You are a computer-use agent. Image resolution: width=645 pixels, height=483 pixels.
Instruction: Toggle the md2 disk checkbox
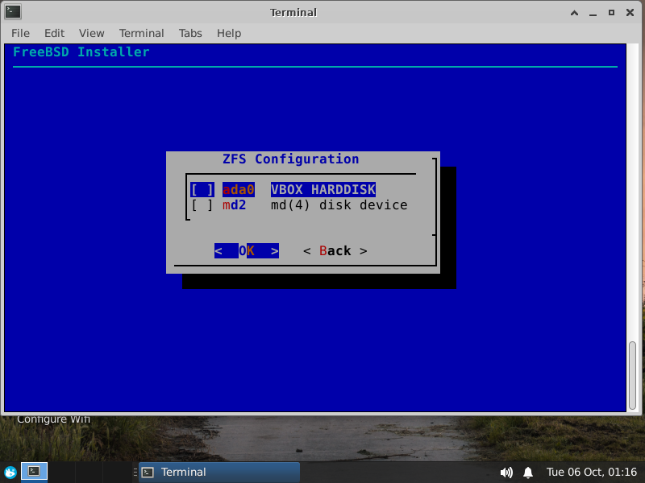pyautogui.click(x=202, y=205)
